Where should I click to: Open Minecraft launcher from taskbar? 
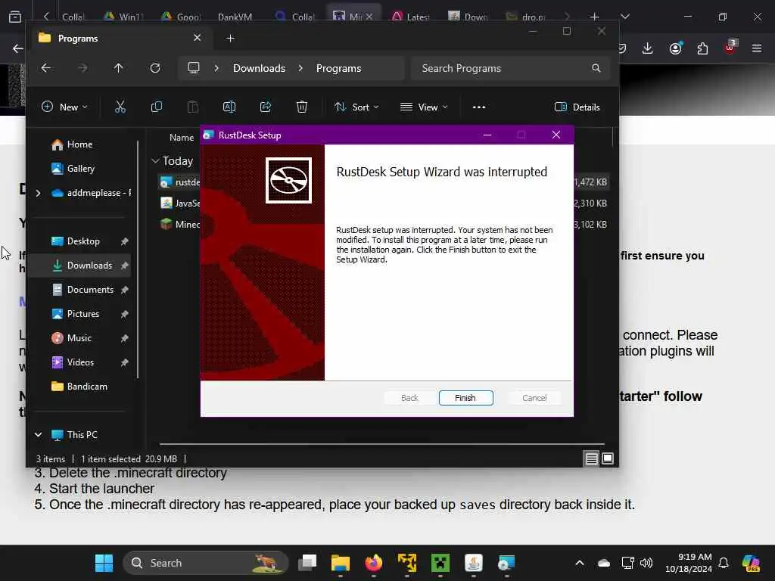[x=440, y=563]
